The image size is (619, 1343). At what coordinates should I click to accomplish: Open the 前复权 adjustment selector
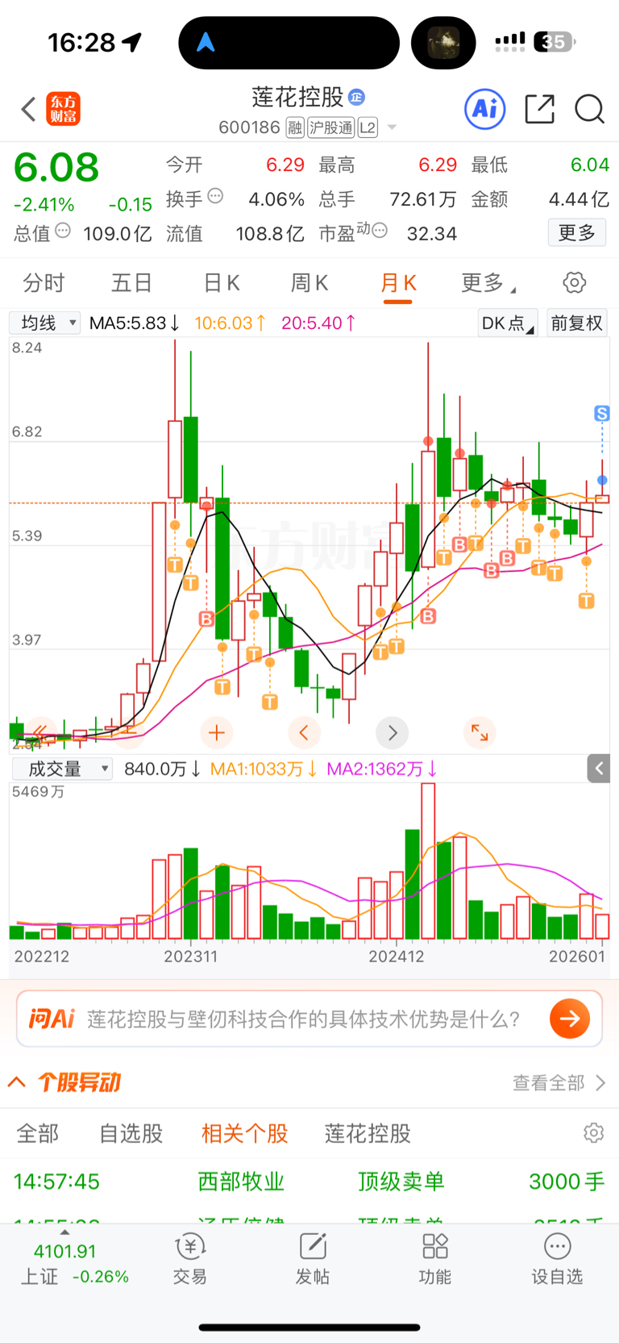(x=577, y=323)
